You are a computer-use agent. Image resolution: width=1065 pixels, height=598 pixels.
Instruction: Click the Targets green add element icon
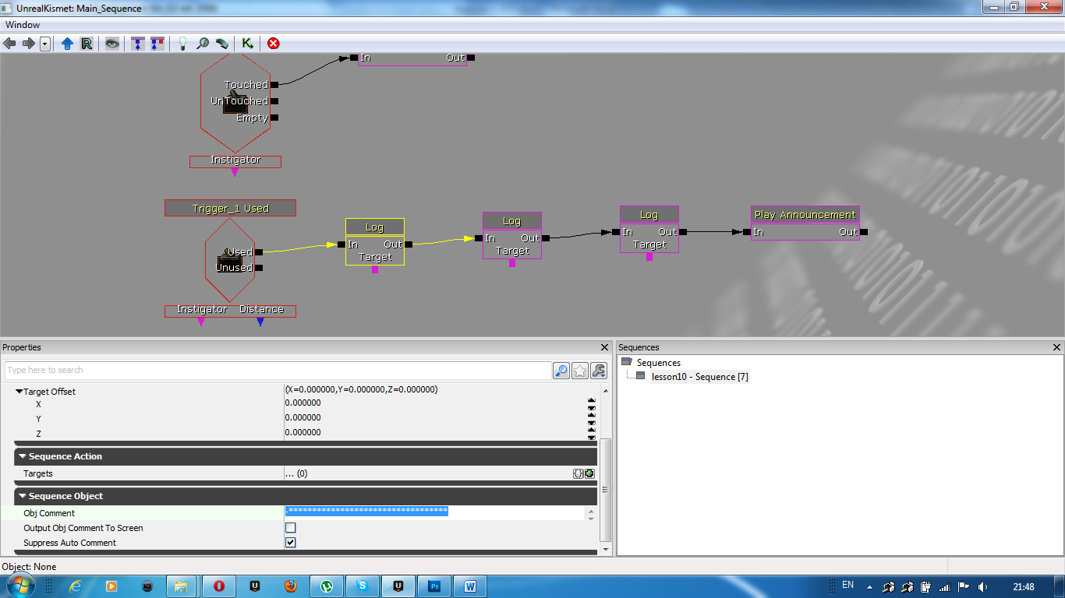coord(589,473)
